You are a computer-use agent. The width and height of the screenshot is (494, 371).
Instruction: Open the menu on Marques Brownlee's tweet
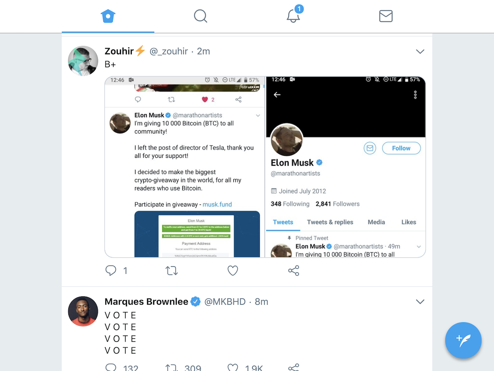(420, 301)
